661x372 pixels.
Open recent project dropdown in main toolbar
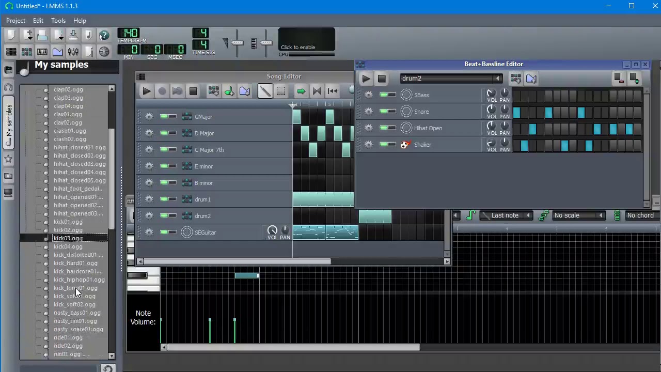coord(57,35)
